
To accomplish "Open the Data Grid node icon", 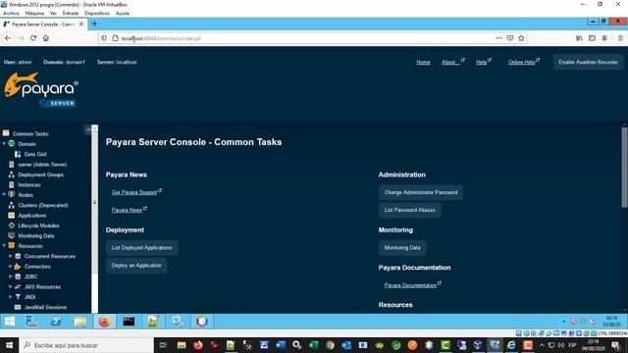I will 18,154.
